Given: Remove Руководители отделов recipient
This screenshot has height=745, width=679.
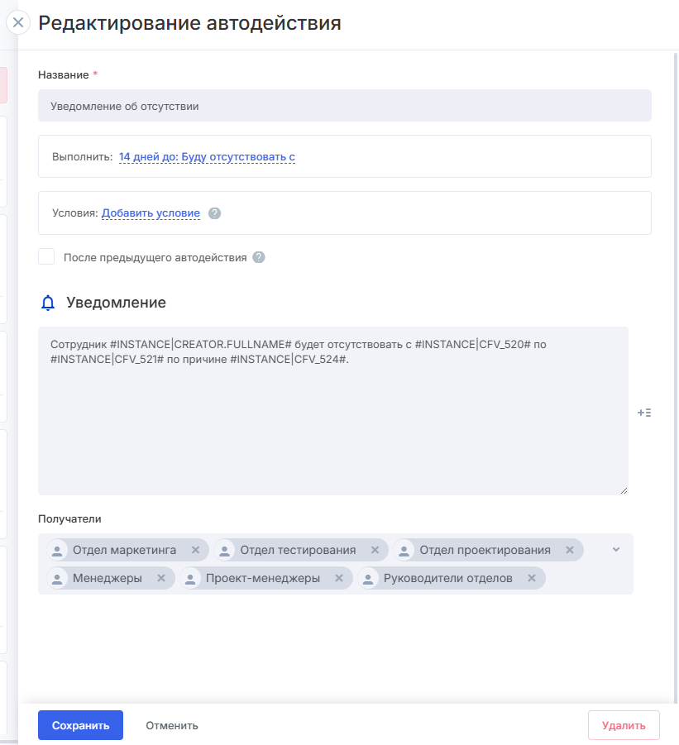Looking at the screenshot, I should 532,578.
